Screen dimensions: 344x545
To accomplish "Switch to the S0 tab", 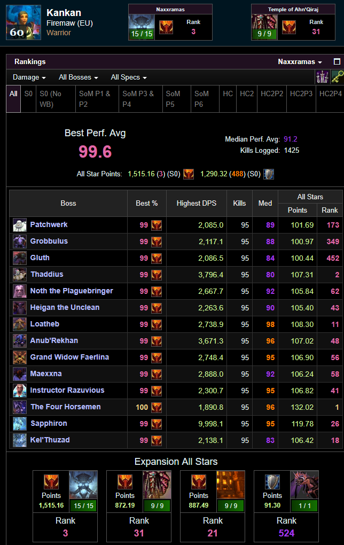I will [28, 99].
